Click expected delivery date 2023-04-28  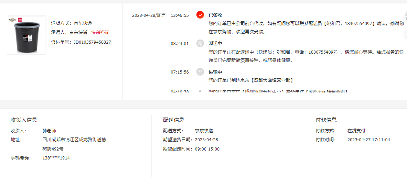pyautogui.click(x=206, y=140)
